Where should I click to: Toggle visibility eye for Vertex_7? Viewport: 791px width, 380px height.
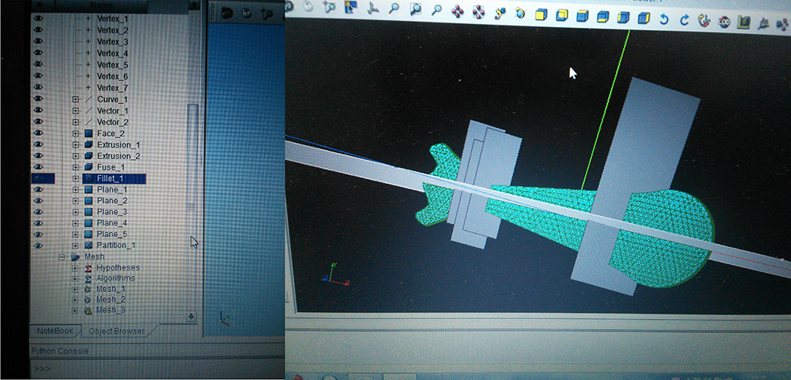pos(39,87)
